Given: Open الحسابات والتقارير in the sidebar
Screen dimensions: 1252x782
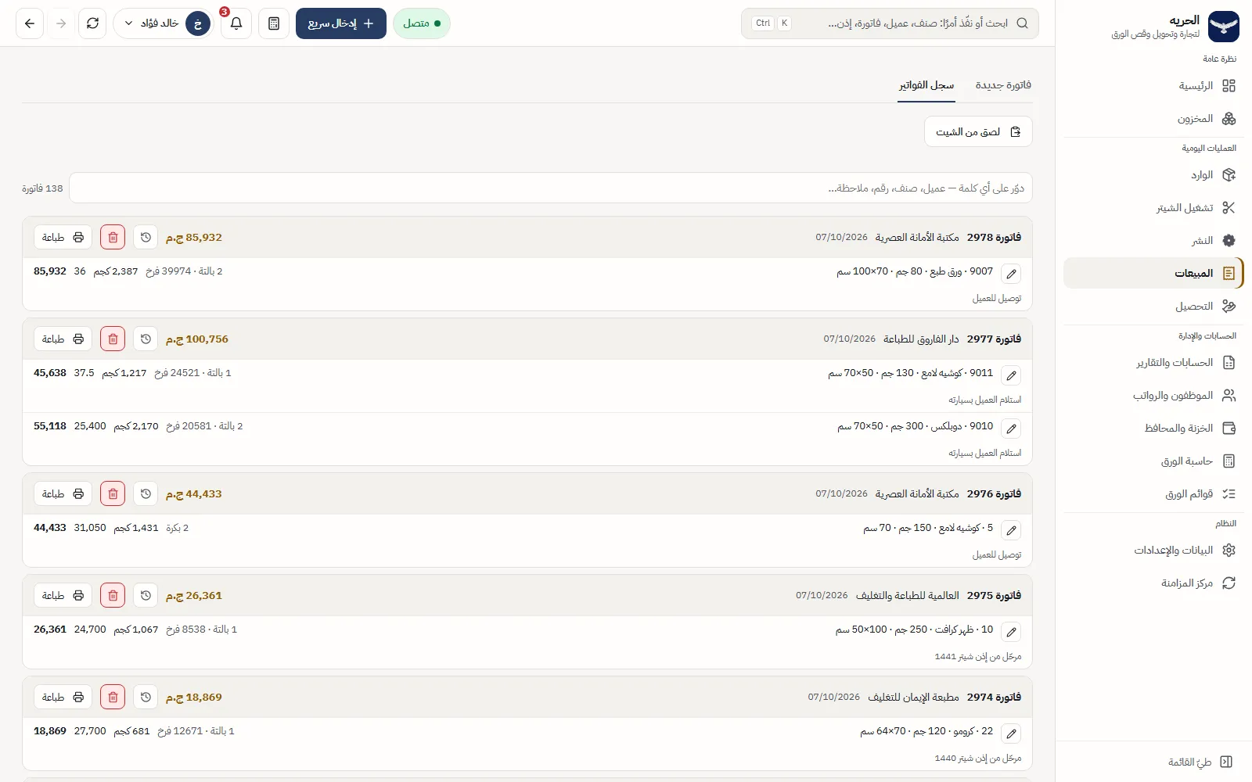Looking at the screenshot, I should point(1153,363).
